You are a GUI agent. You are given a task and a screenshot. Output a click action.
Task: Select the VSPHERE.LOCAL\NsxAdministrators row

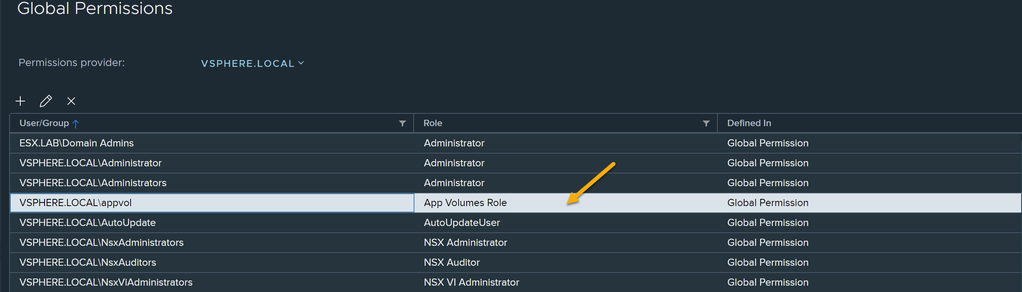[x=516, y=243]
